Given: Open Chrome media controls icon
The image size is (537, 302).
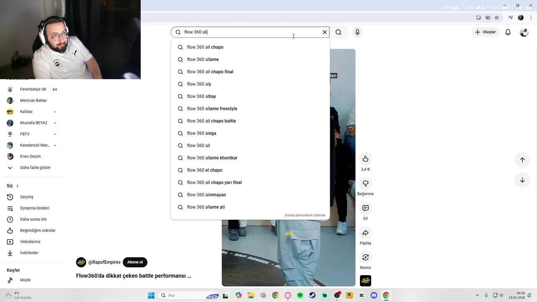Looking at the screenshot, I should (x=511, y=18).
